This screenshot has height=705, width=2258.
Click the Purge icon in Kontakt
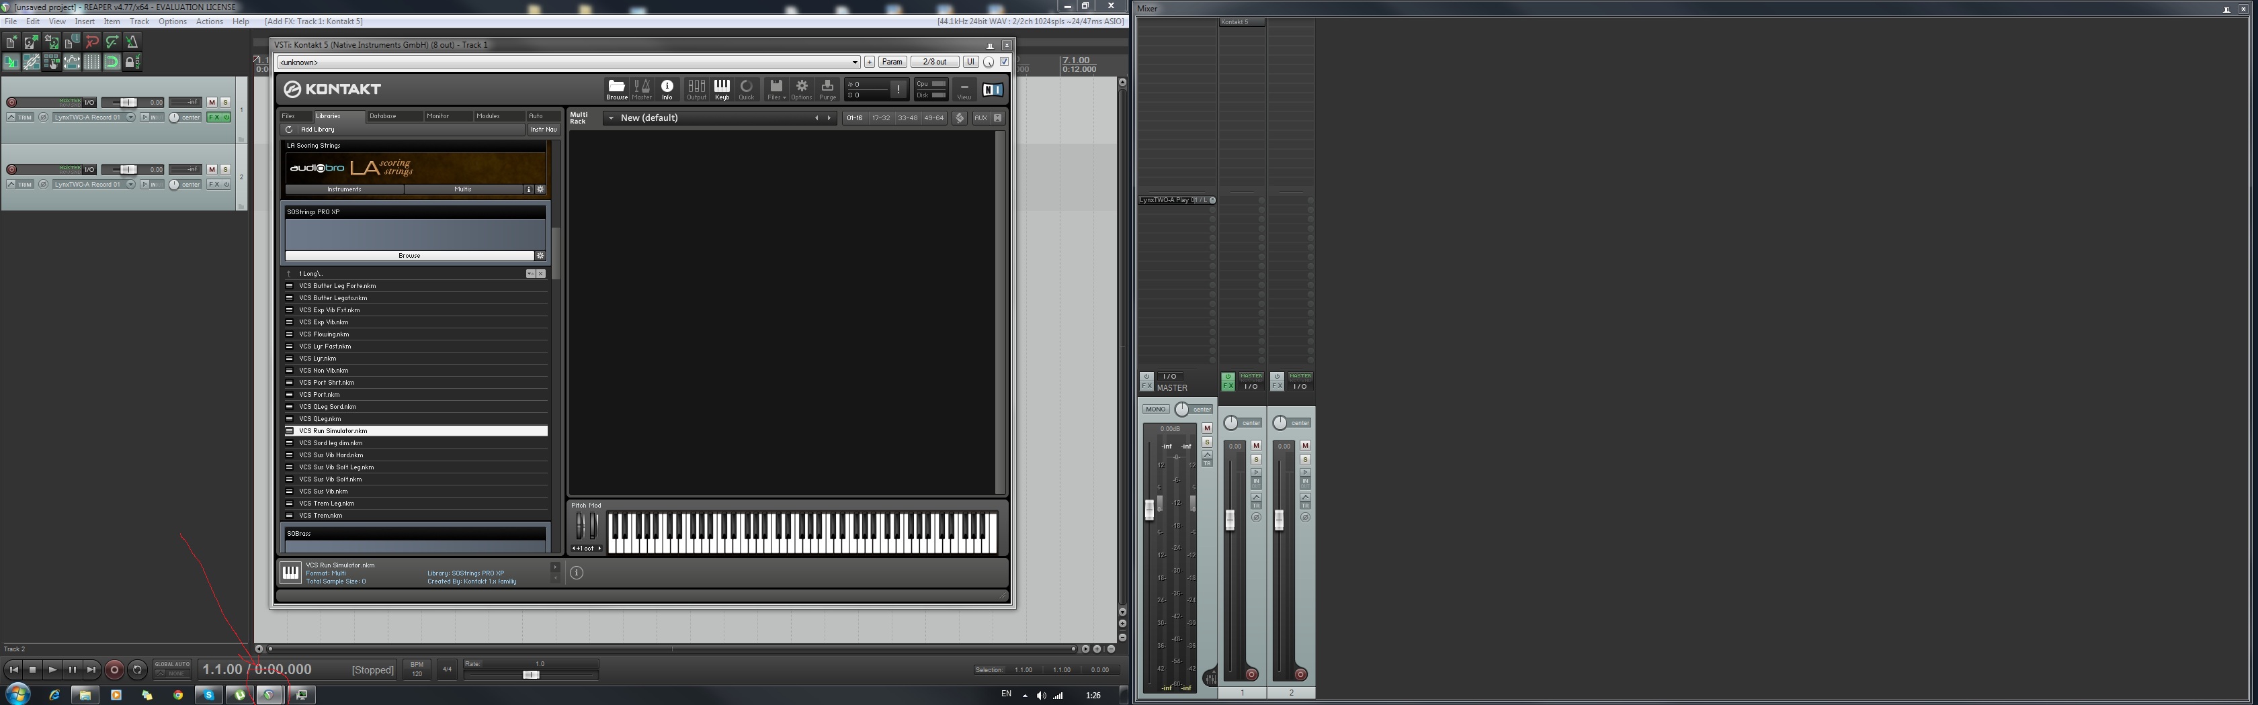(827, 89)
